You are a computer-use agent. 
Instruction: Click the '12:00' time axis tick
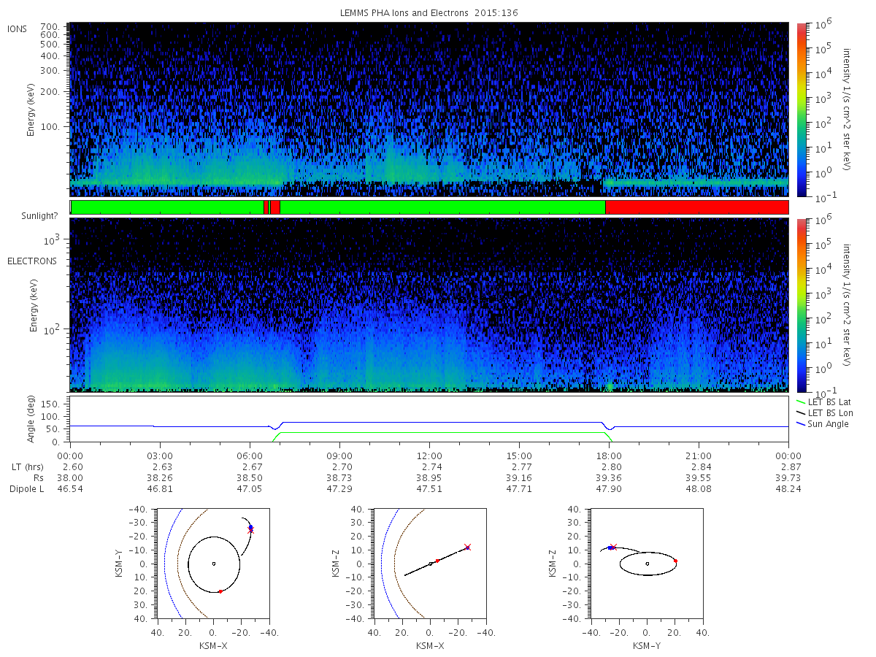click(429, 455)
